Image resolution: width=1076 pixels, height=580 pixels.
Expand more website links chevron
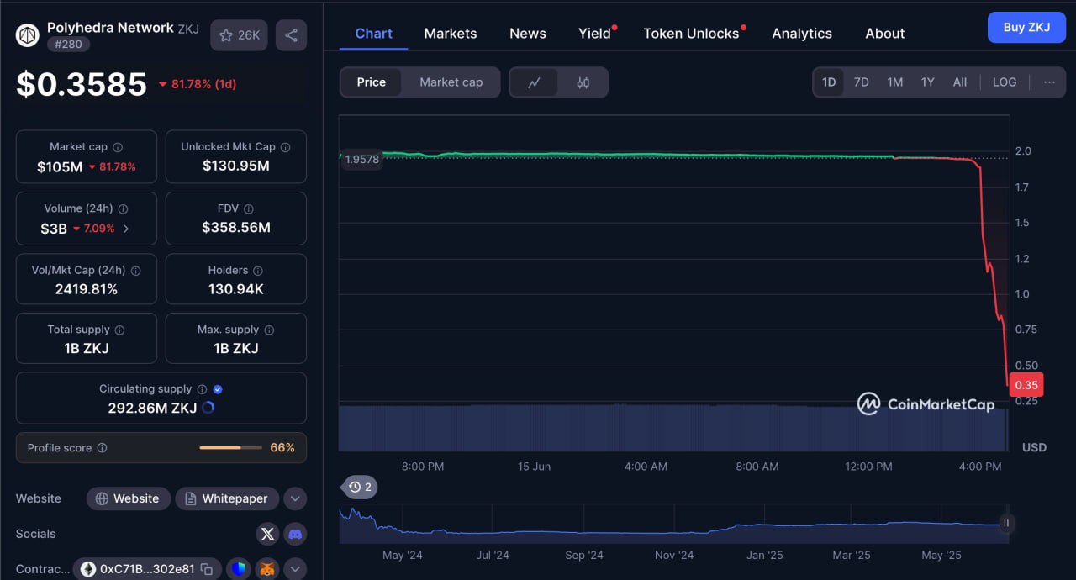[295, 498]
